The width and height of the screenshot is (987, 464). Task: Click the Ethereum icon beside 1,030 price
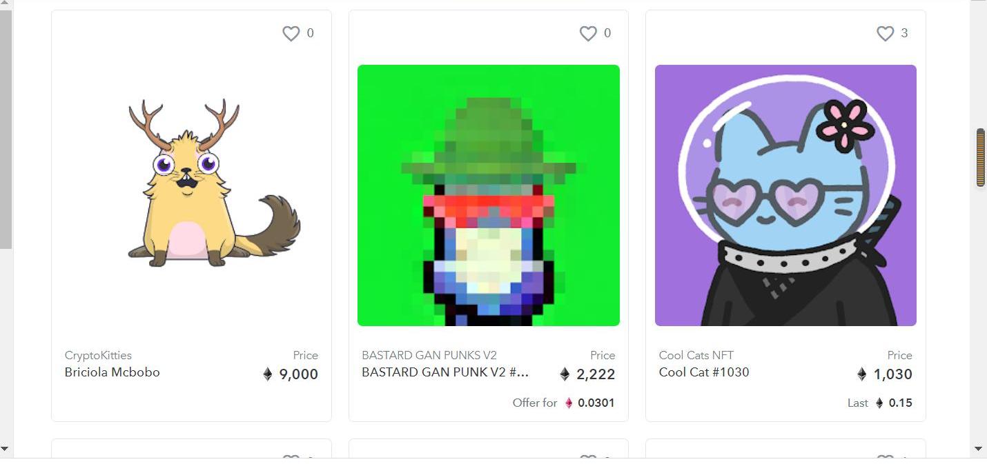(x=862, y=374)
